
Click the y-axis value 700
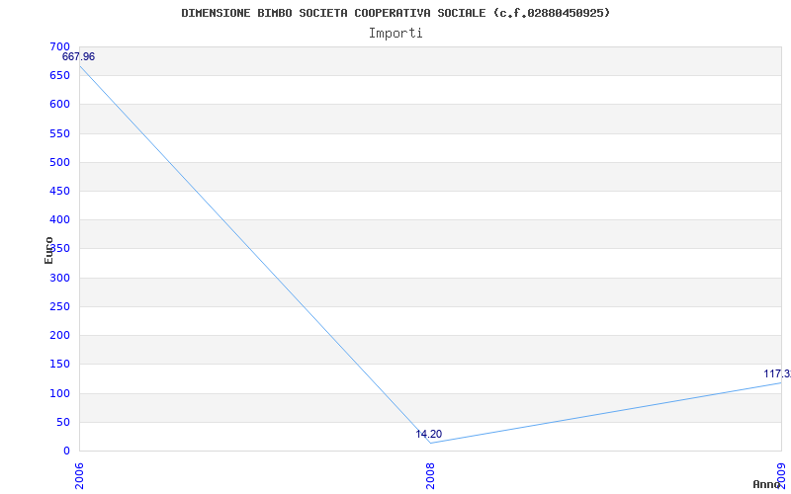coord(59,46)
